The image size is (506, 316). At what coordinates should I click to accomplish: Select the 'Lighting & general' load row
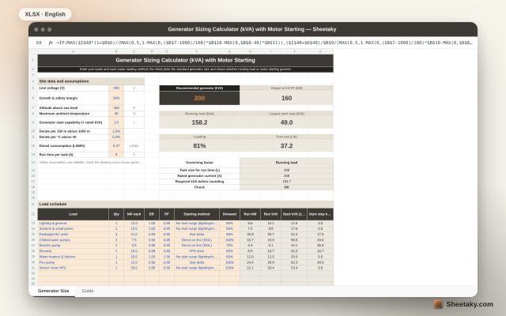coord(73,223)
